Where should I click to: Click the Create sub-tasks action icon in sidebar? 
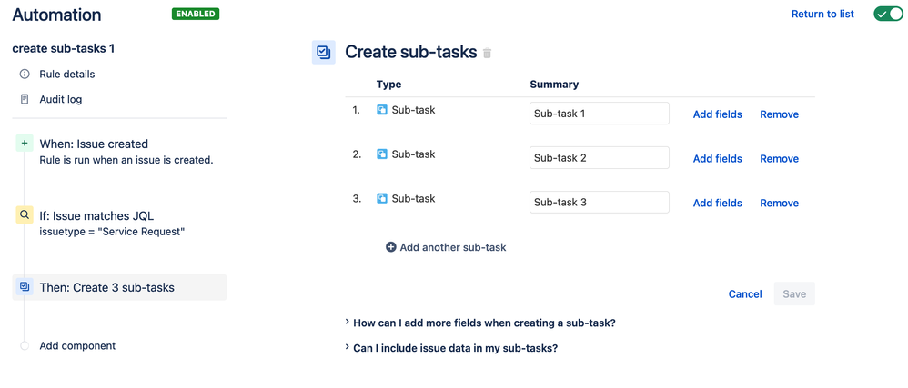coord(25,287)
